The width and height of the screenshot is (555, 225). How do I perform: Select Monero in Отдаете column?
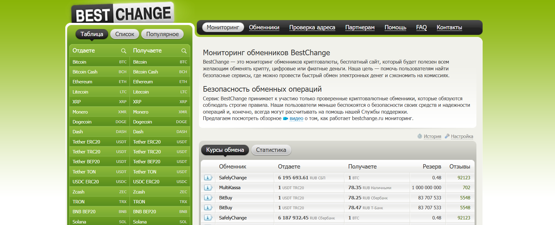coord(99,112)
